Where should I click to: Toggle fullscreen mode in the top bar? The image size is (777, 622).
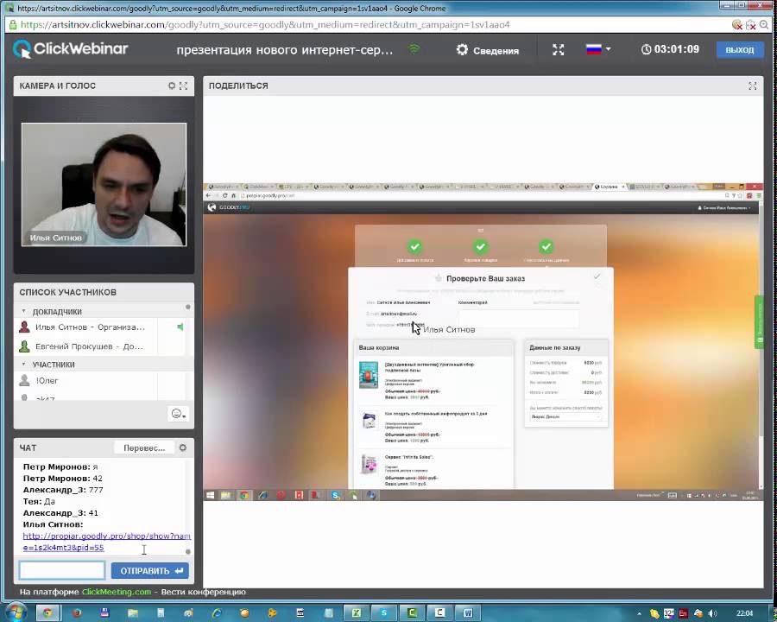click(559, 49)
